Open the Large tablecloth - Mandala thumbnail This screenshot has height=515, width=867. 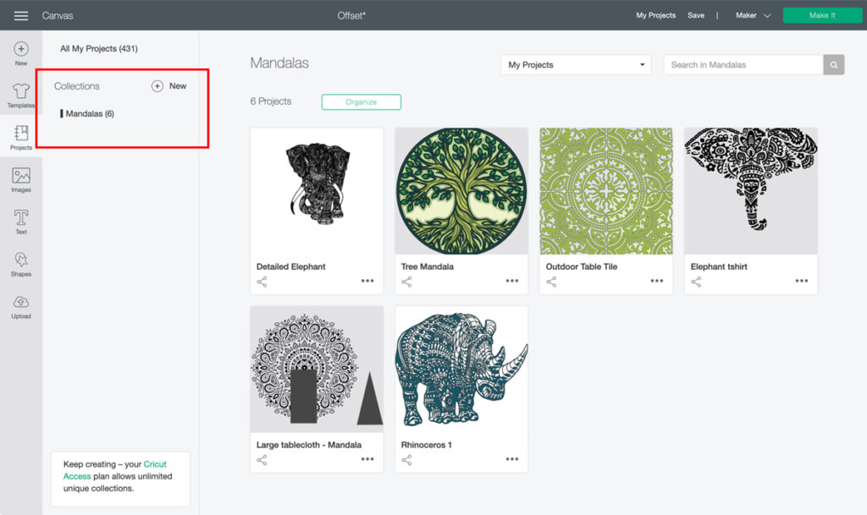tap(317, 370)
